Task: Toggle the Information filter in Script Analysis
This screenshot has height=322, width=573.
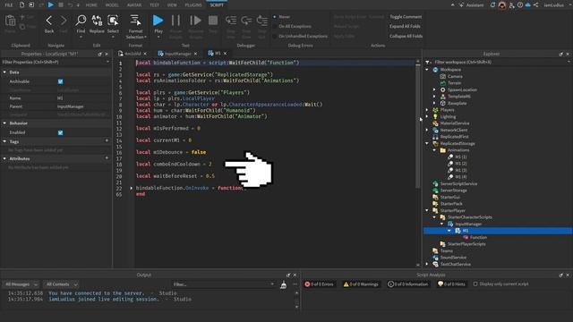Action: 408,284
